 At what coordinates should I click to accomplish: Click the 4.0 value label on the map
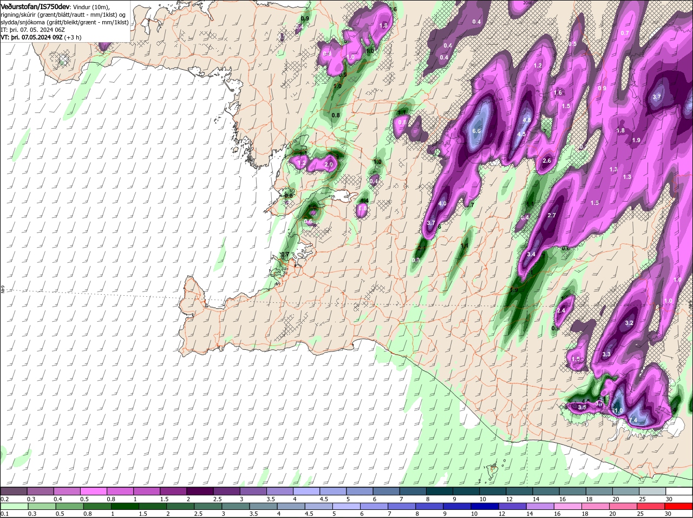[442, 204]
